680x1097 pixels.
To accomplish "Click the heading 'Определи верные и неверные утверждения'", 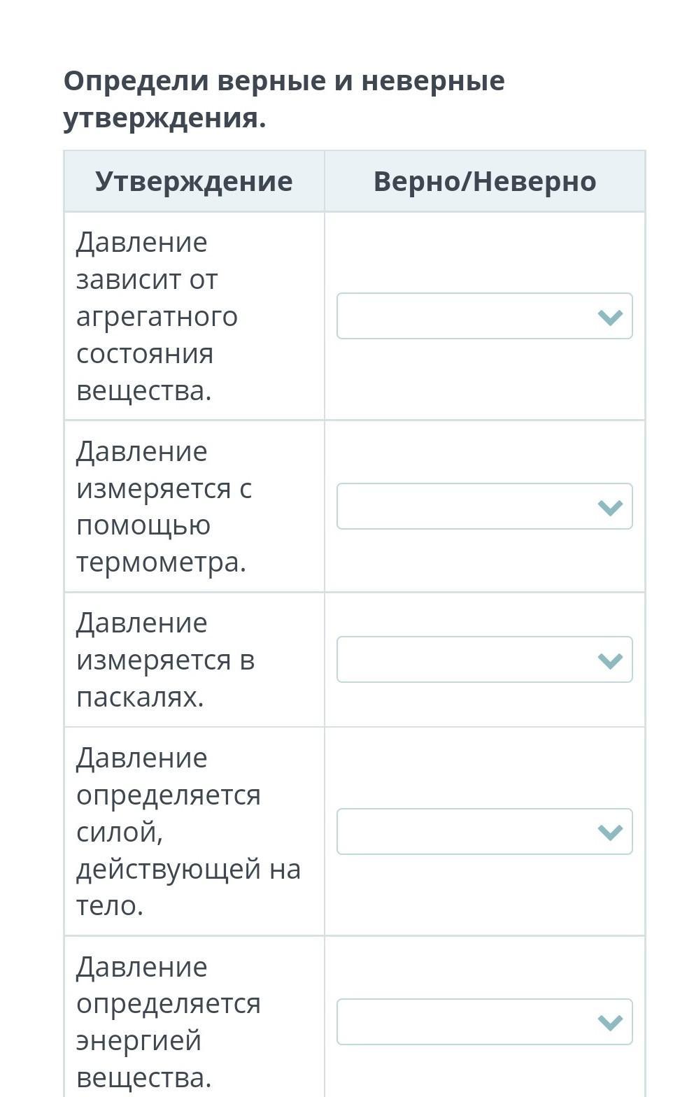I will [284, 99].
